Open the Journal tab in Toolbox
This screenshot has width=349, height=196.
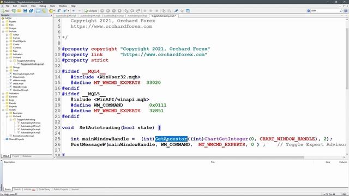[75, 189]
